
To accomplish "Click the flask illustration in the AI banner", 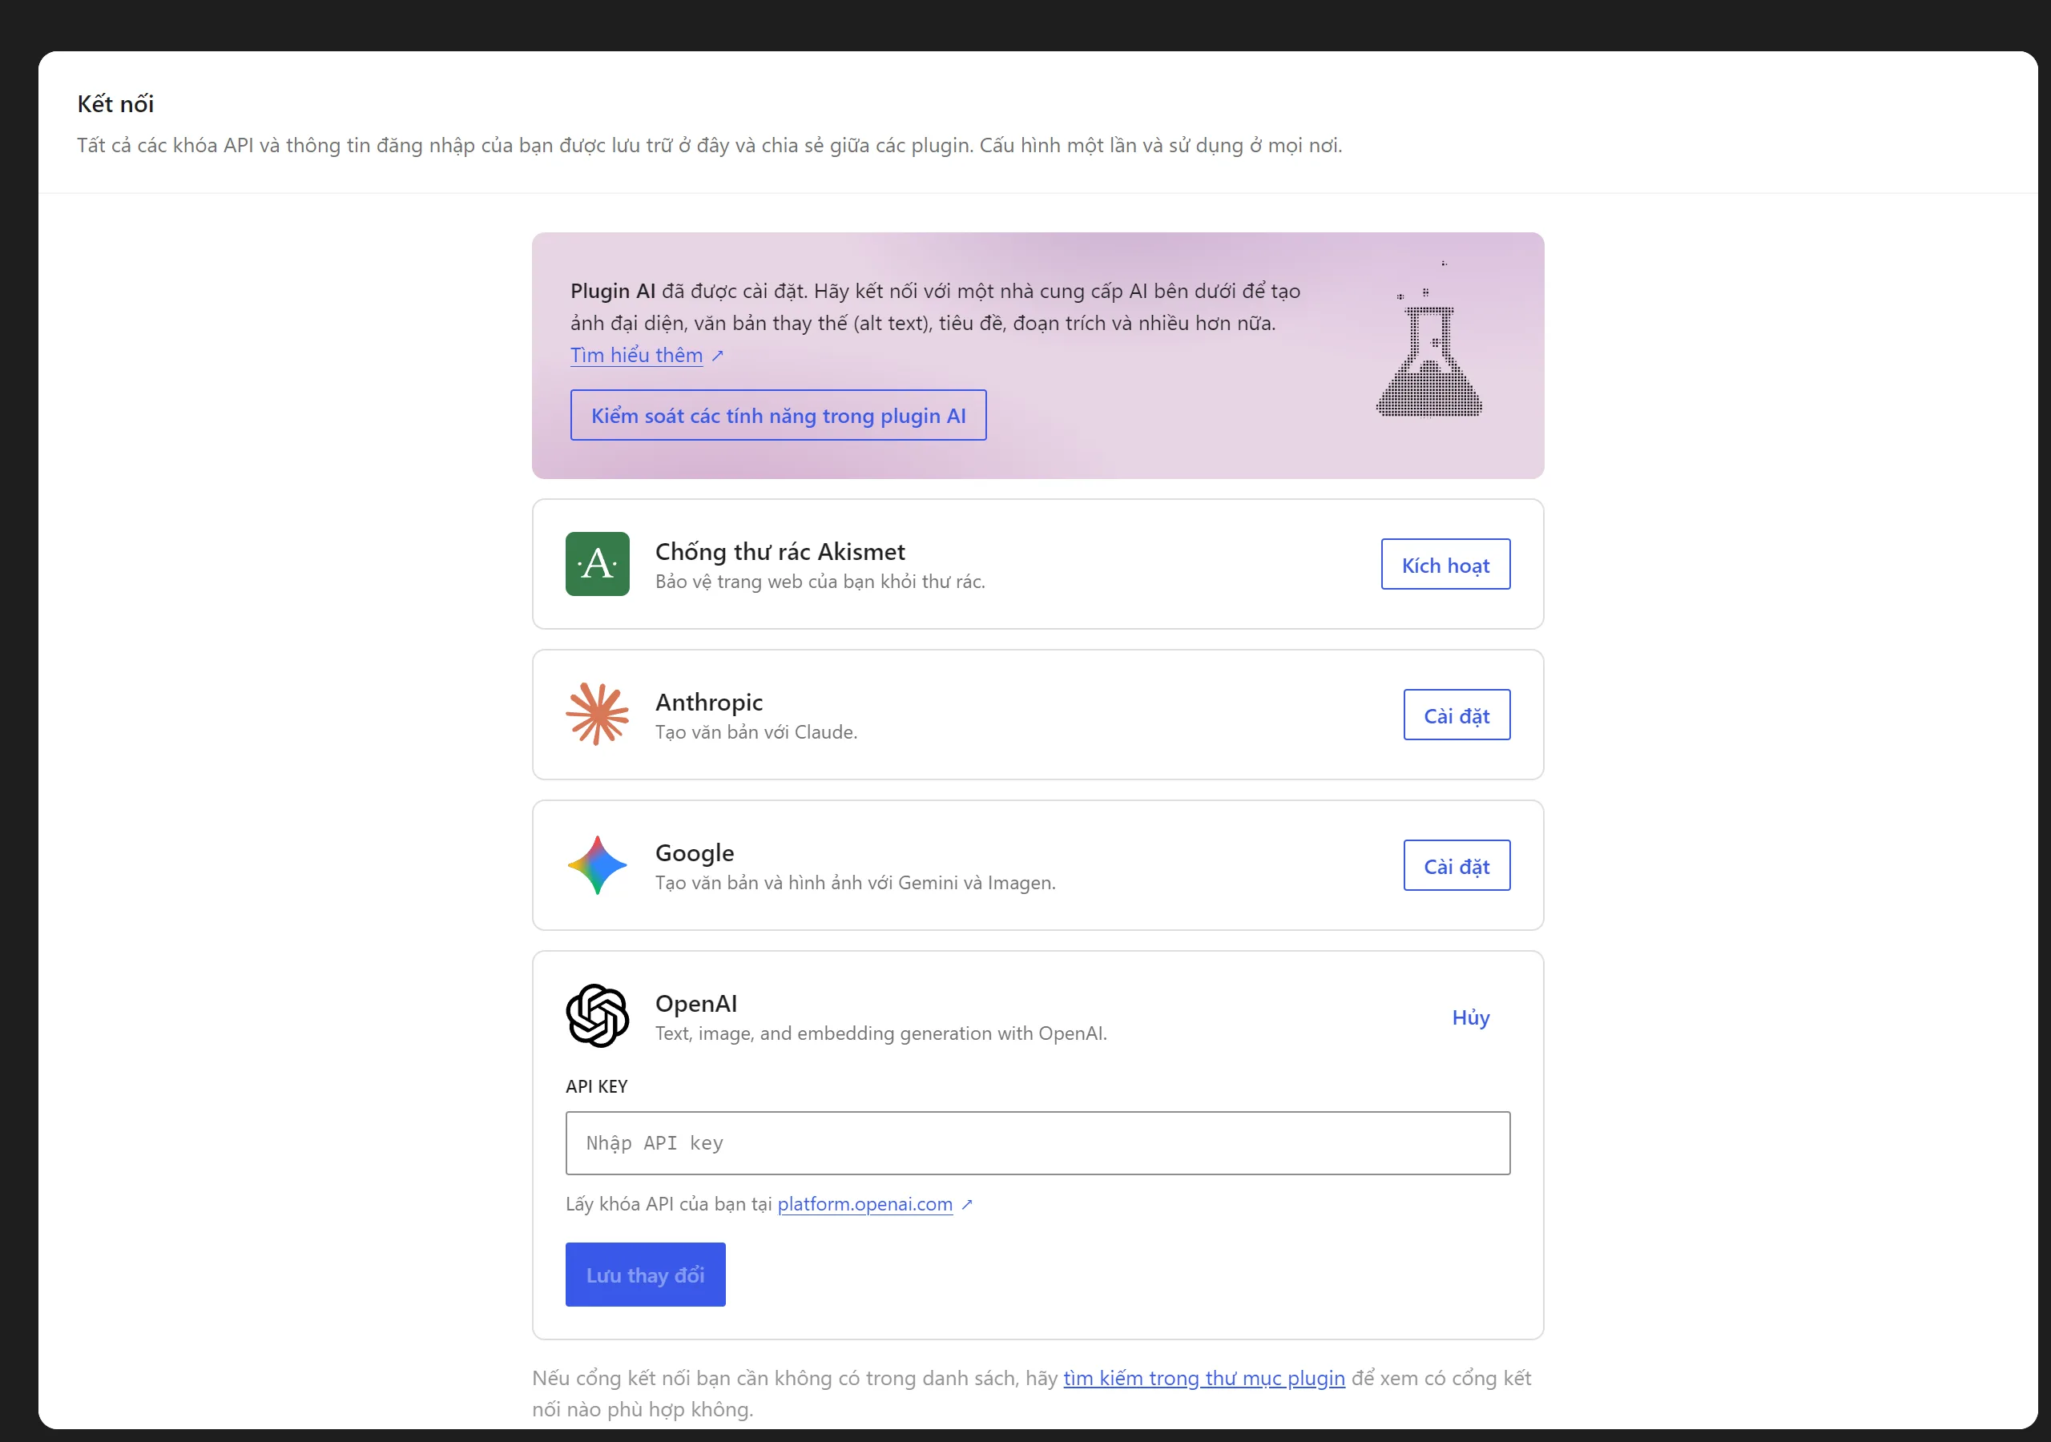I will pos(1428,341).
